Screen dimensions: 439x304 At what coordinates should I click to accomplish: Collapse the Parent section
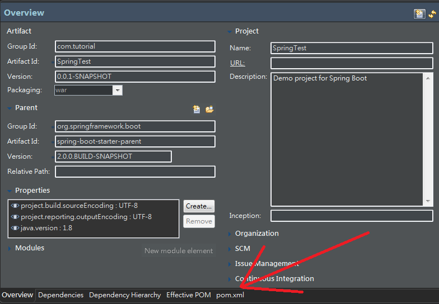point(10,108)
